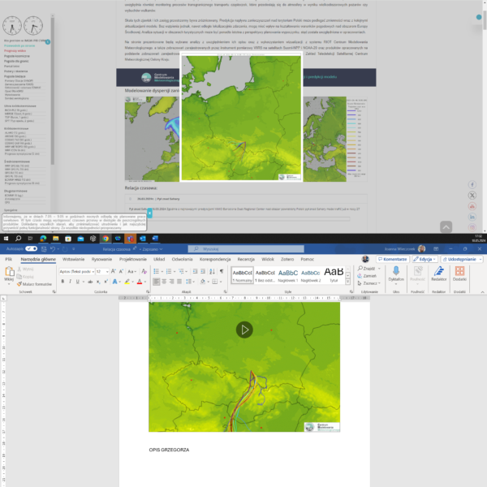The width and height of the screenshot is (487, 487).
Task: Click the numbered list icon
Action: coord(169,271)
